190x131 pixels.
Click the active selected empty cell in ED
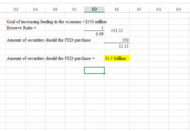94,70
